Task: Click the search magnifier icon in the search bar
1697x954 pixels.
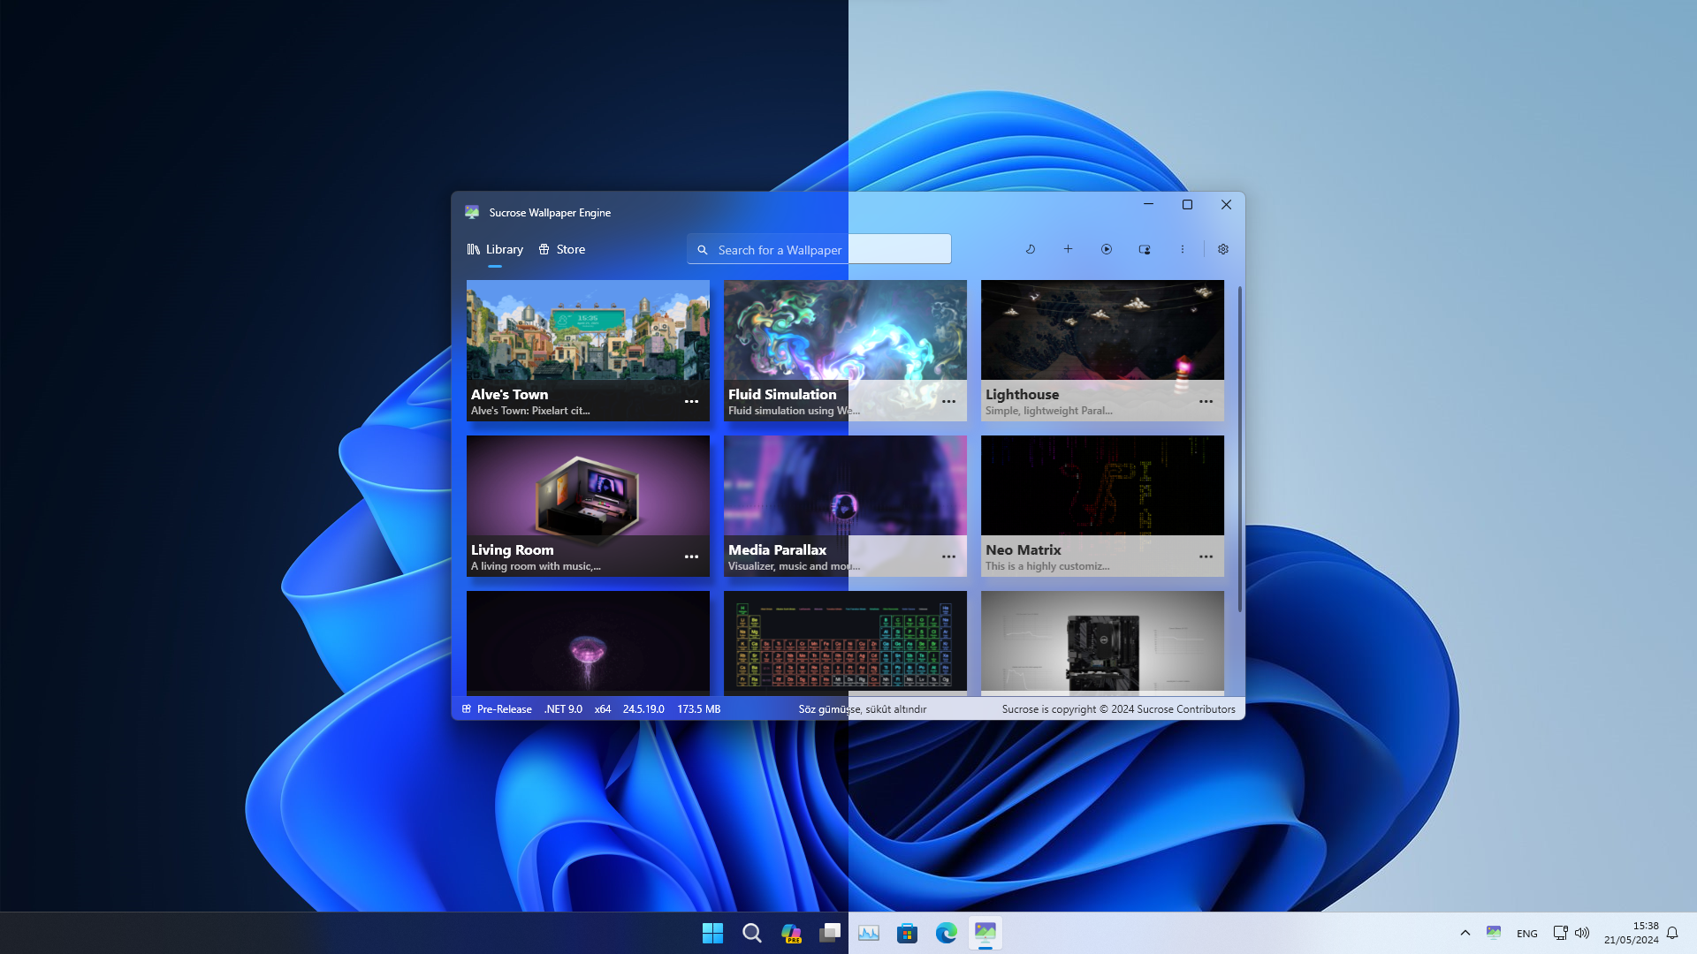Action: [x=703, y=249]
